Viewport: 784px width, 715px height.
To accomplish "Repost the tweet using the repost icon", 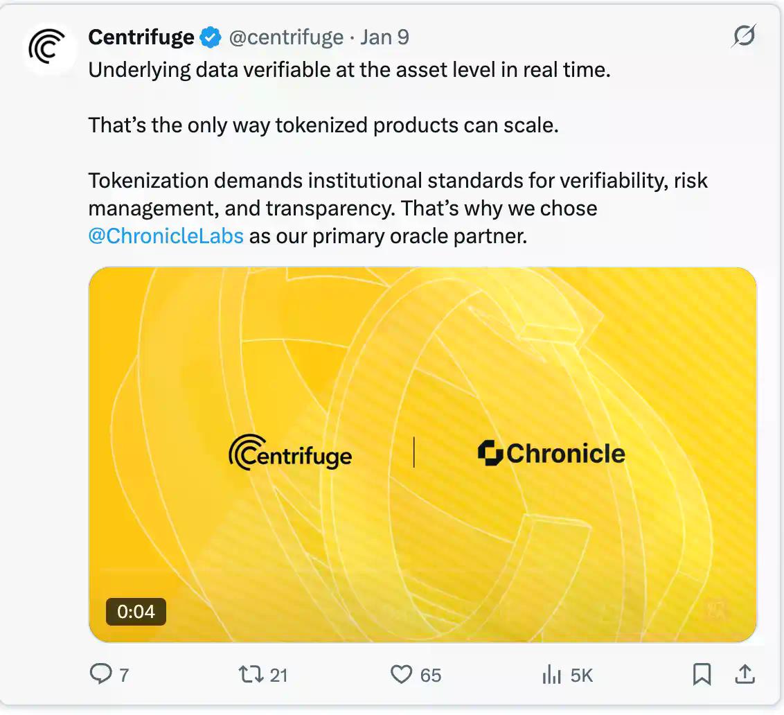I will (248, 674).
